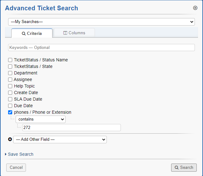203x176 pixels.
Task: Toggle the Assignee checkbox
Action: [10, 79]
